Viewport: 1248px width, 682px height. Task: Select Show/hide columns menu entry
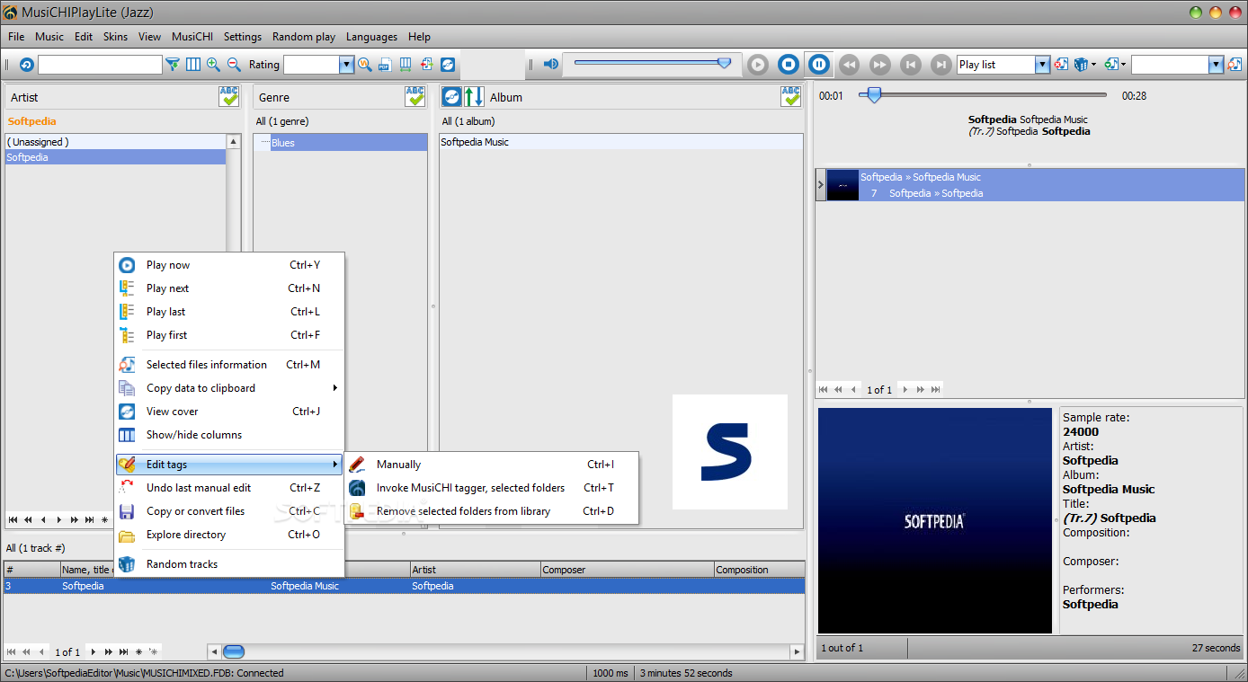[230, 435]
